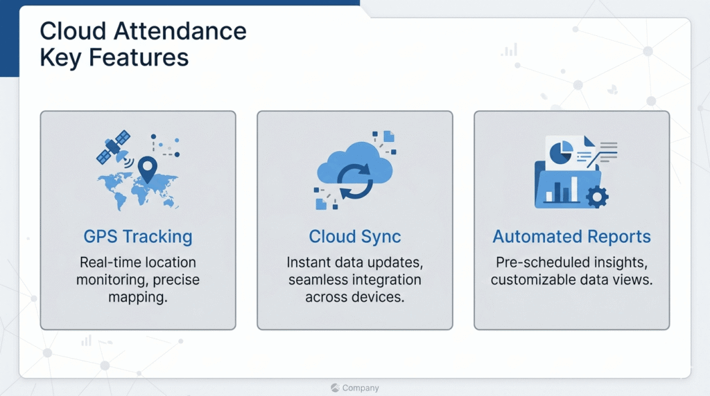Click the 'Cloud Attendance Key Features' title
710x396 pixels.
pyautogui.click(x=143, y=44)
